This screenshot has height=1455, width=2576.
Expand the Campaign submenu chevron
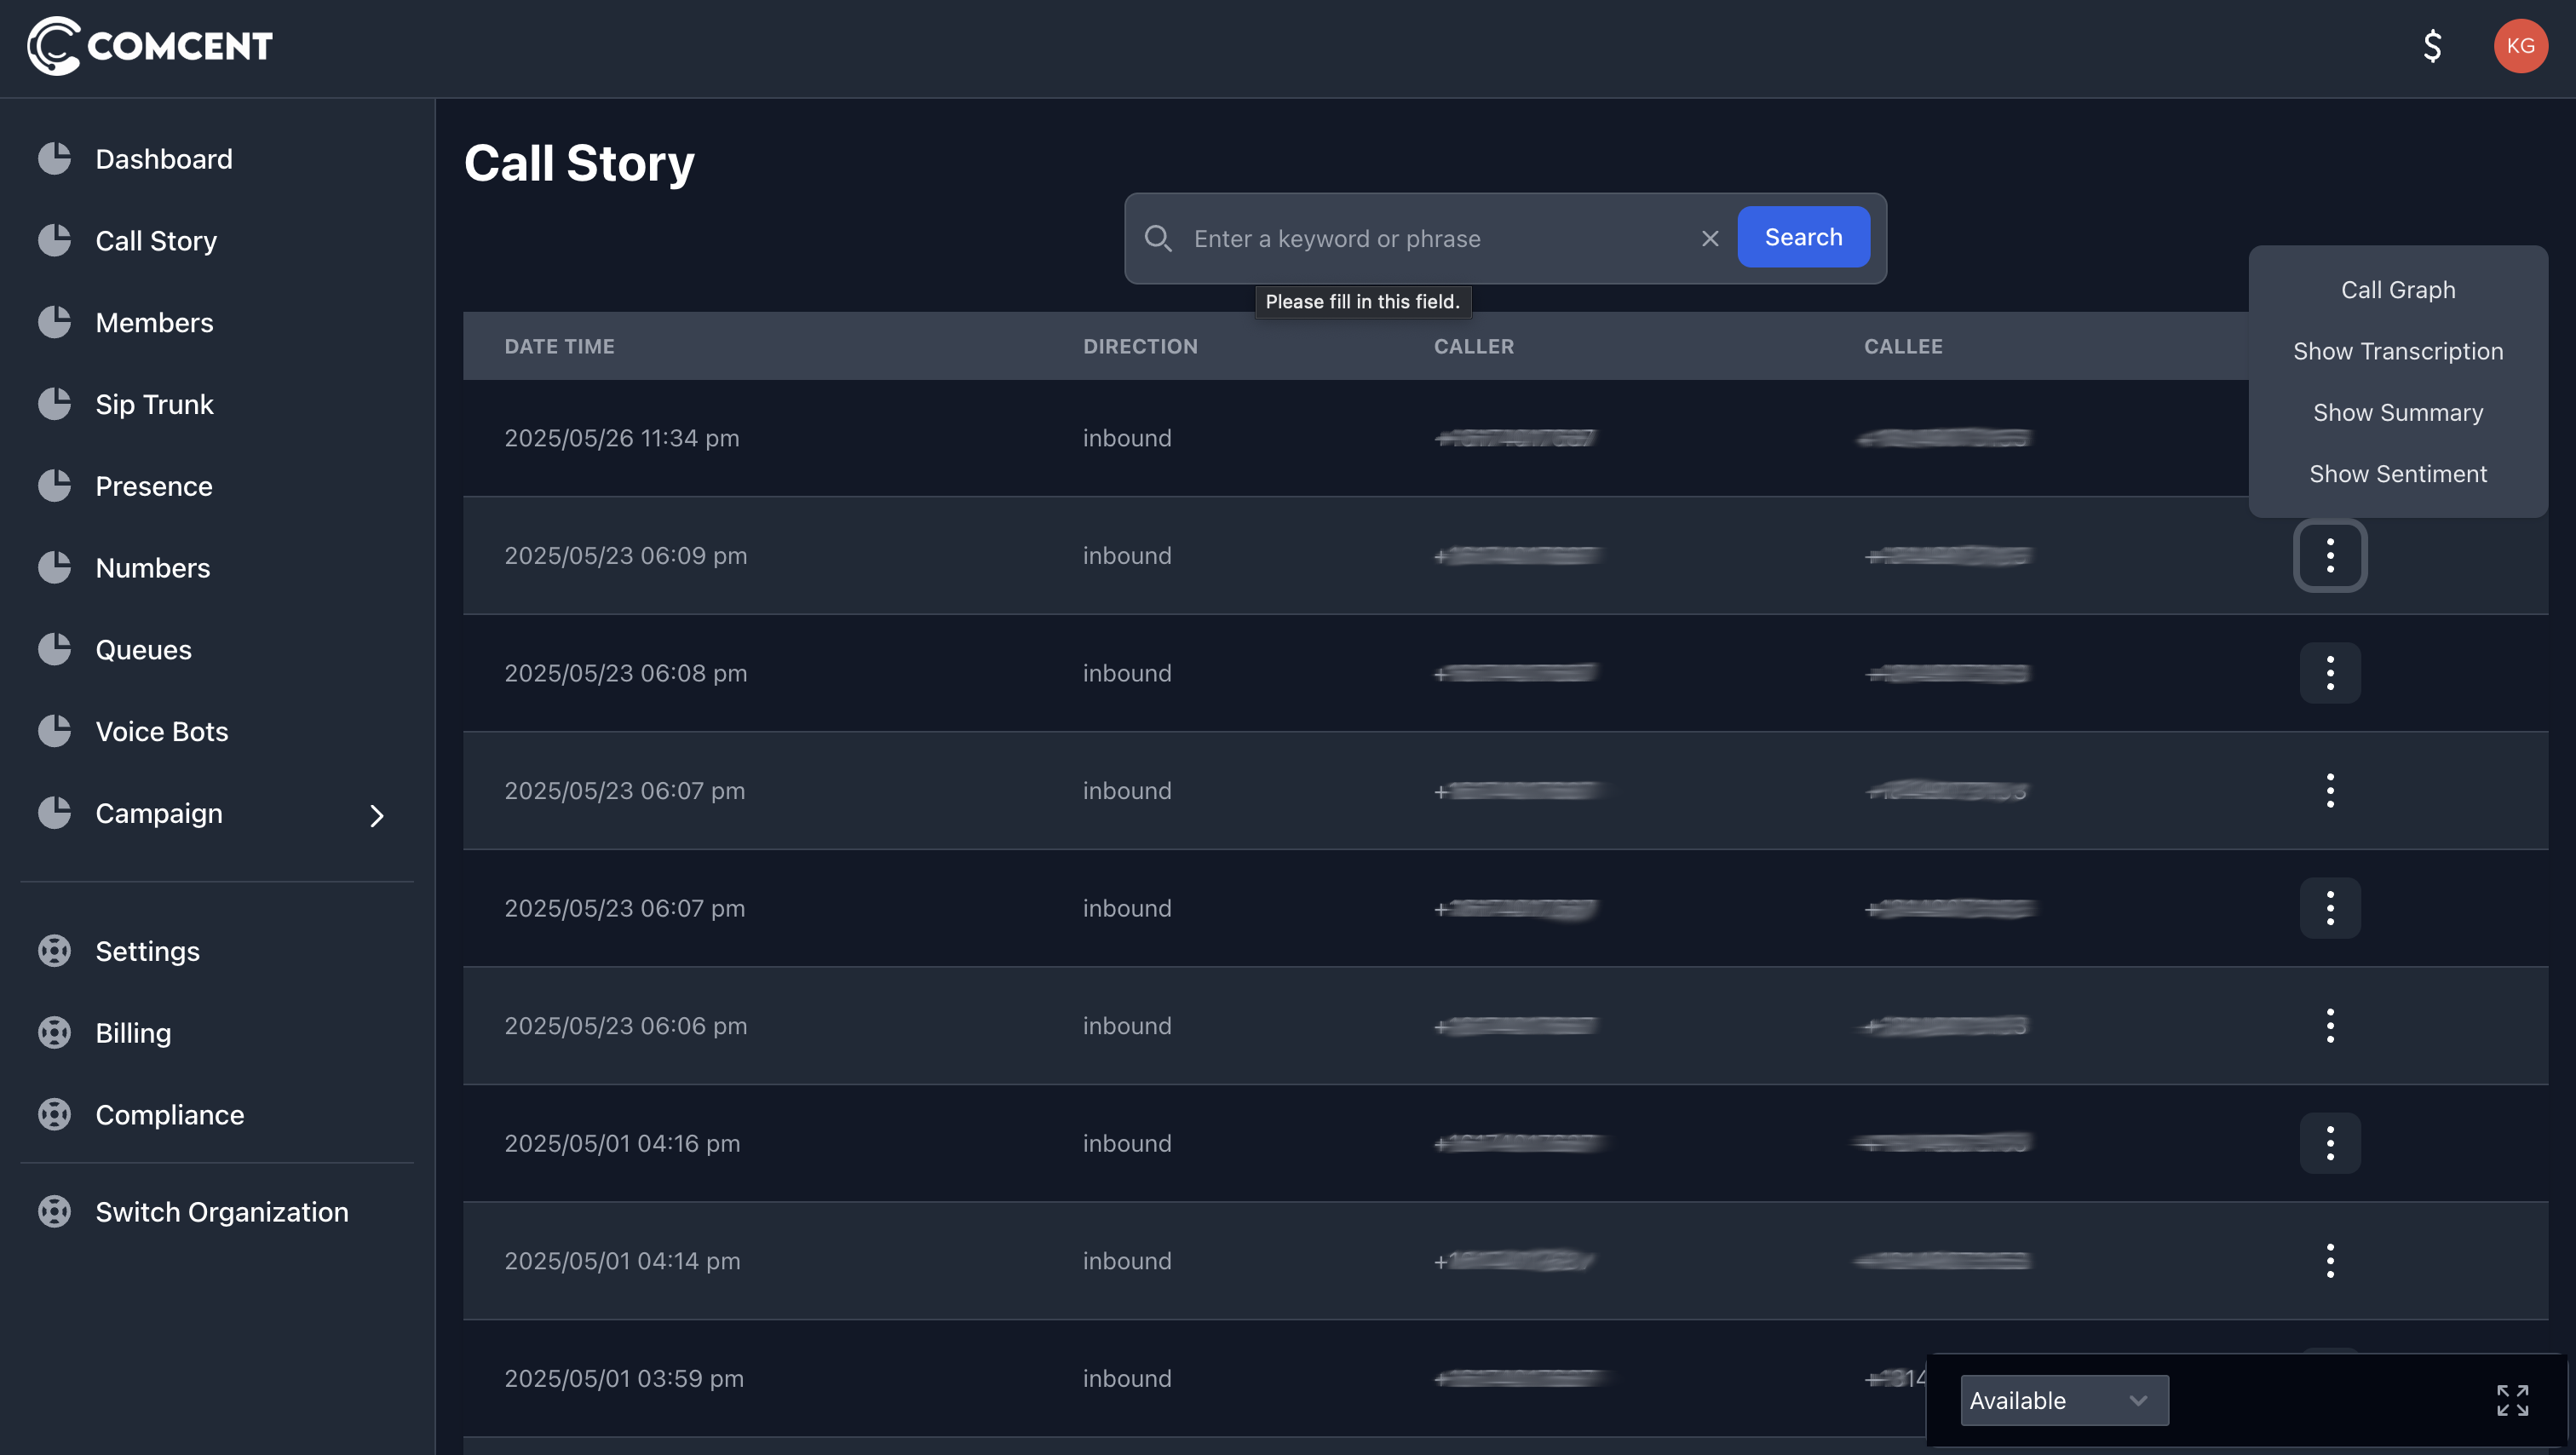click(377, 815)
